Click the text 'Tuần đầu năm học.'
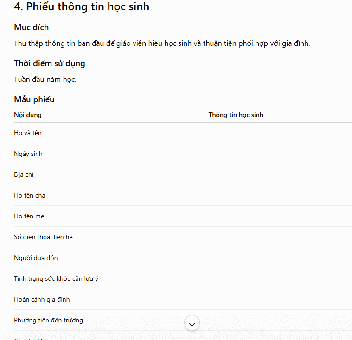The height and width of the screenshot is (340, 352). [45, 80]
